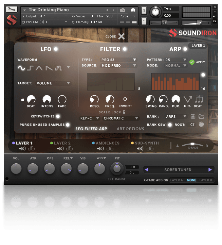
Task: Open the Key - C dropdown
Action: pos(90,118)
